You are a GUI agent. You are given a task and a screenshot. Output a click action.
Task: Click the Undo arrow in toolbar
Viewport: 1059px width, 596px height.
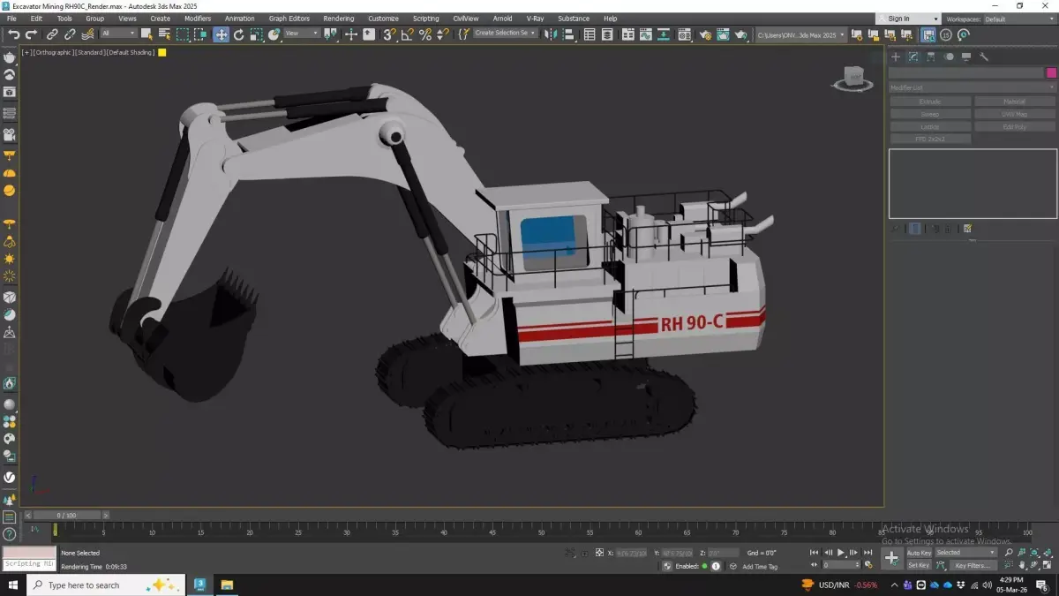(x=13, y=34)
